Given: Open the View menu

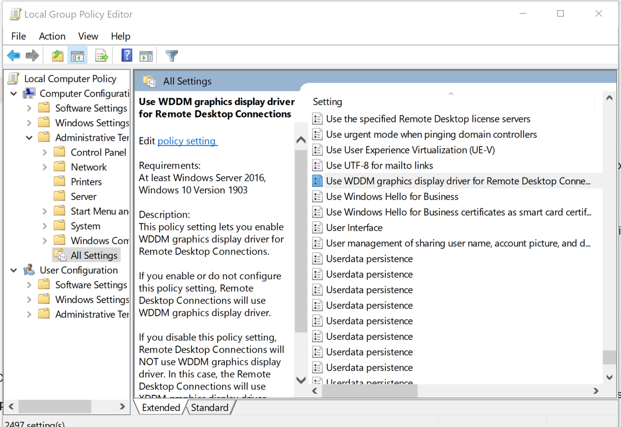Looking at the screenshot, I should (88, 36).
